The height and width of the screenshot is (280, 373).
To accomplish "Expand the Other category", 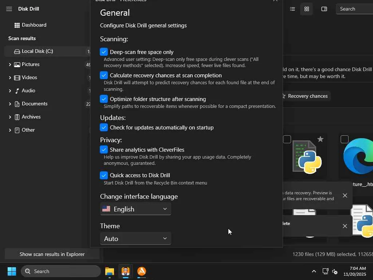I will tap(10, 130).
